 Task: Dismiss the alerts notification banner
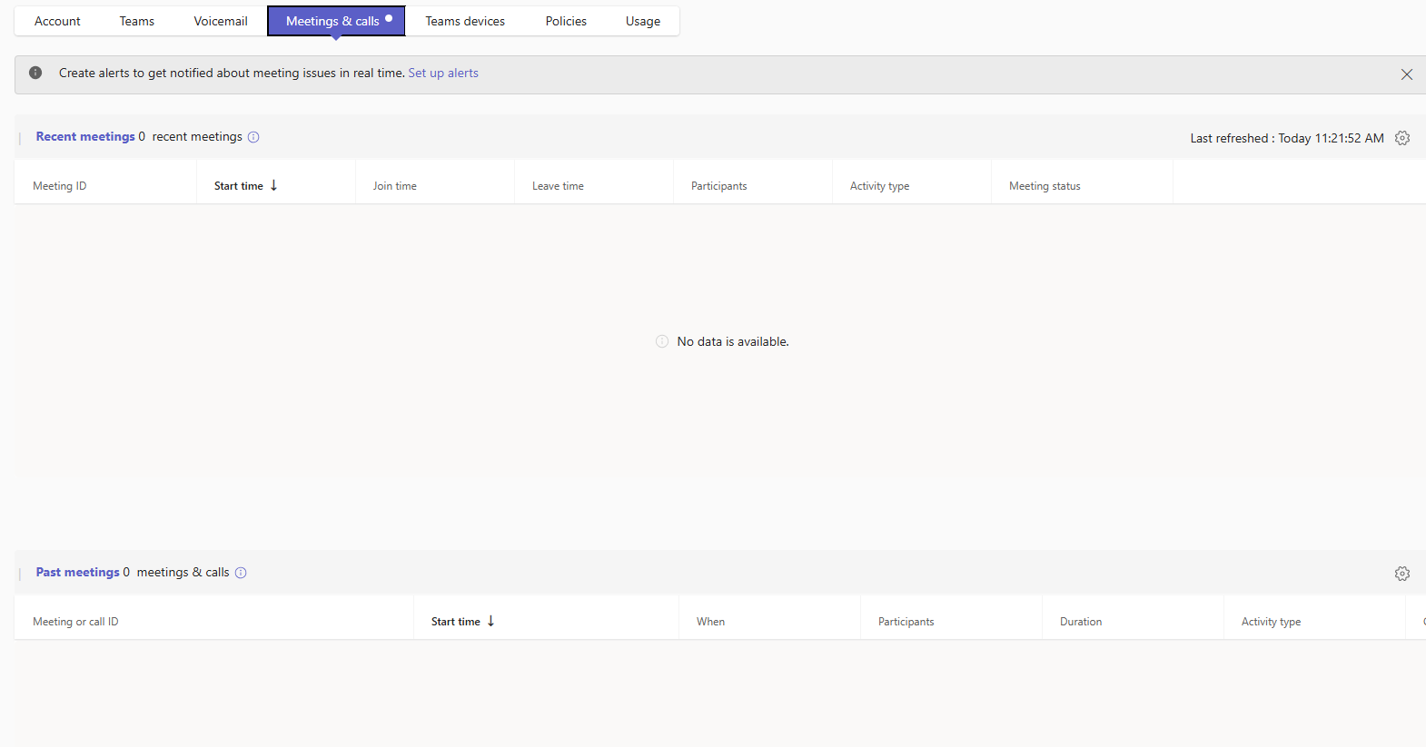point(1406,74)
